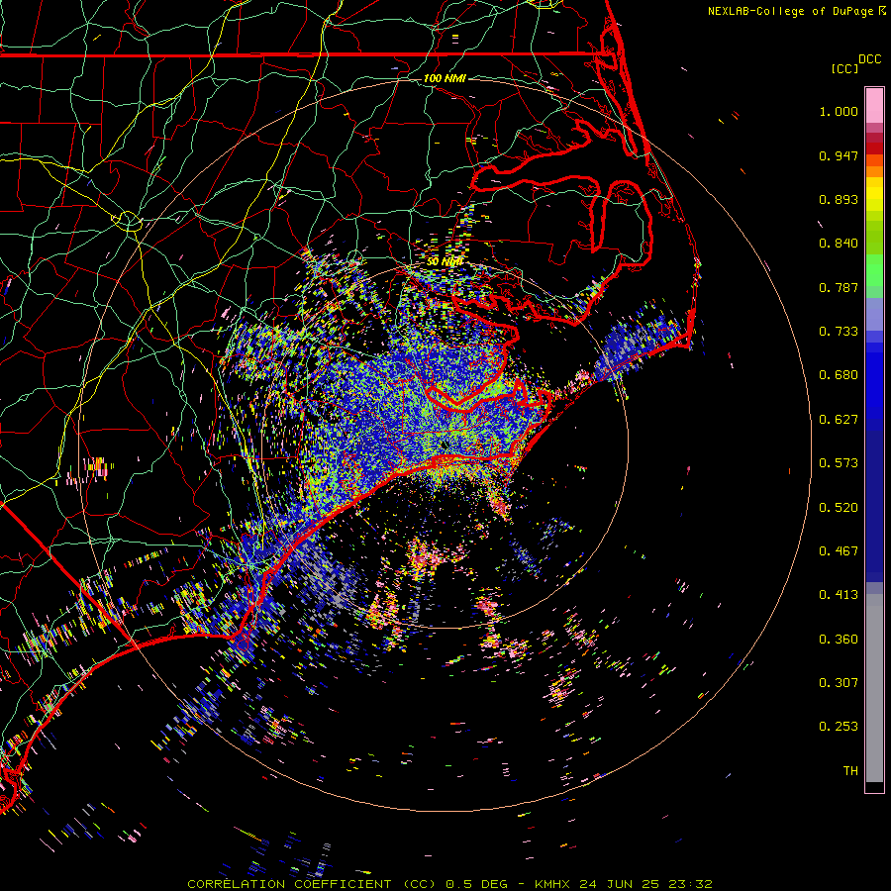Click the 100 NMI range ring label
This screenshot has width=891, height=891.
(445, 78)
